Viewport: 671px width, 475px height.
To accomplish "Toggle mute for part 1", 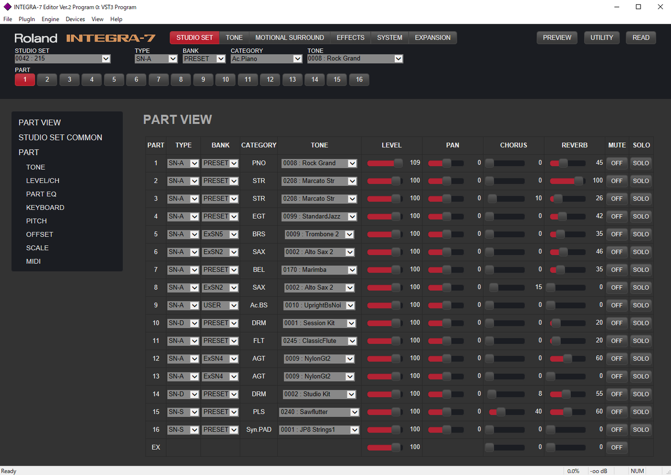I will point(617,163).
